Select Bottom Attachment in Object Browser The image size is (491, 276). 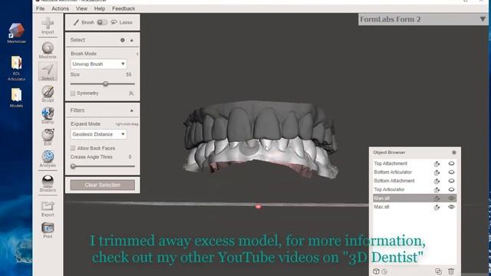coord(394,181)
